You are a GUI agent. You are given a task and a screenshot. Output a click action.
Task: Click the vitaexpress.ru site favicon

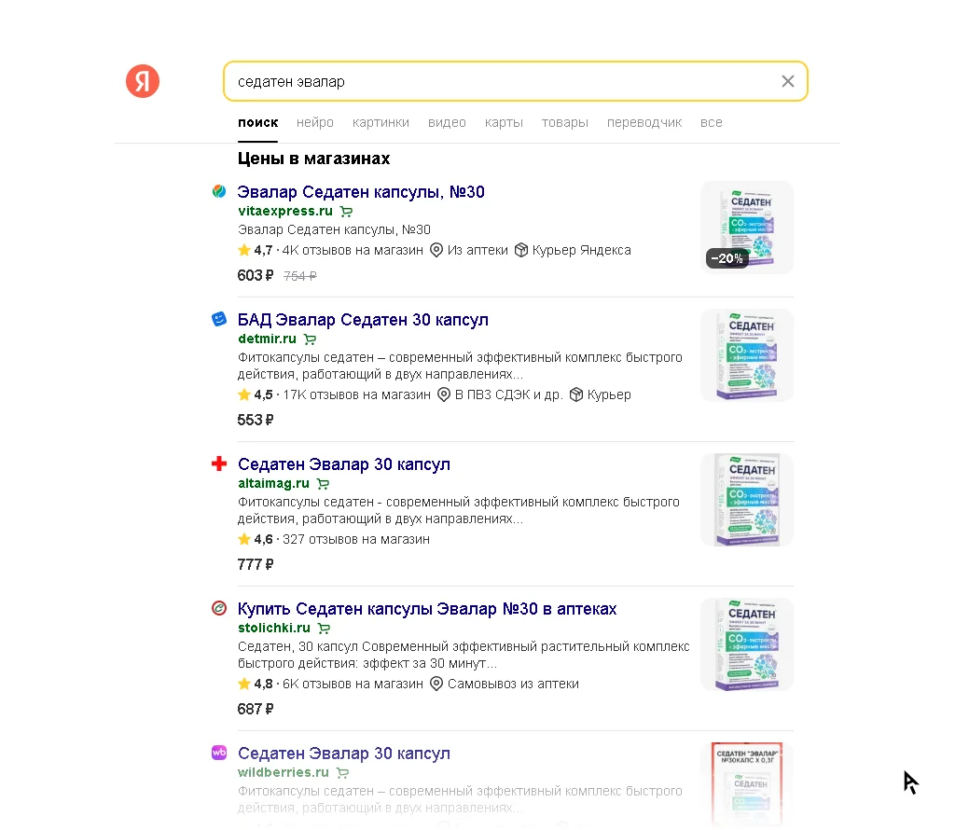(x=219, y=191)
